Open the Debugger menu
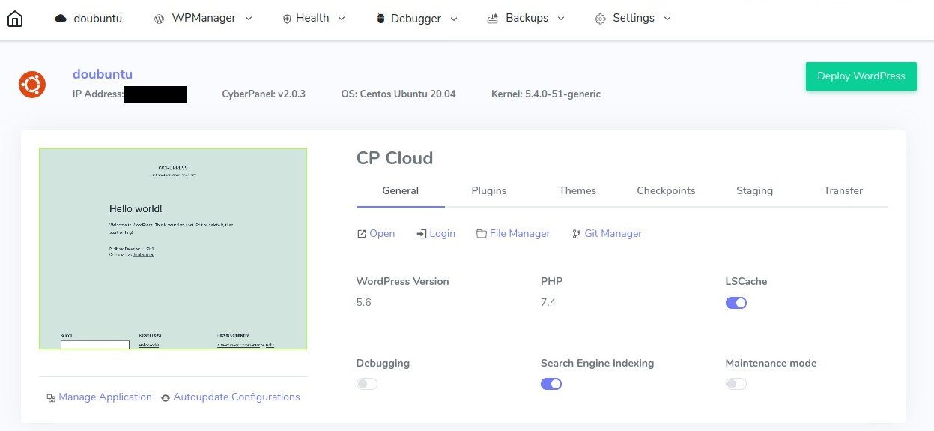 pyautogui.click(x=417, y=19)
